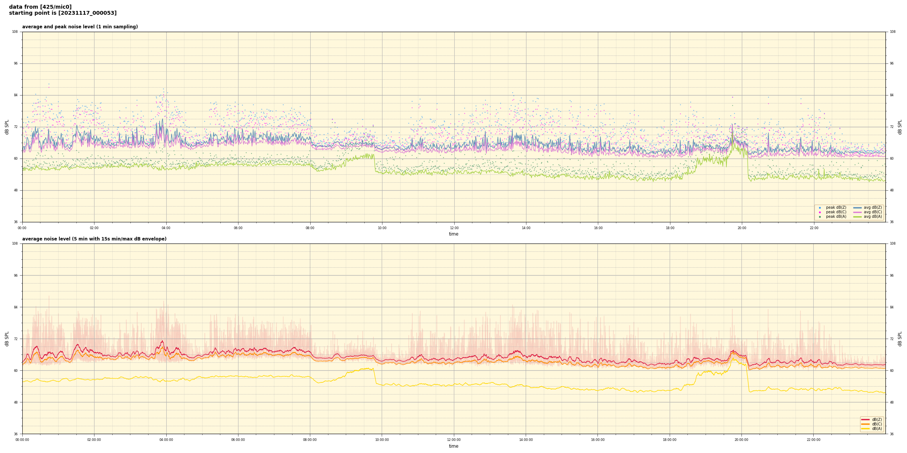Click the 'time' label under the upper chart

point(453,234)
